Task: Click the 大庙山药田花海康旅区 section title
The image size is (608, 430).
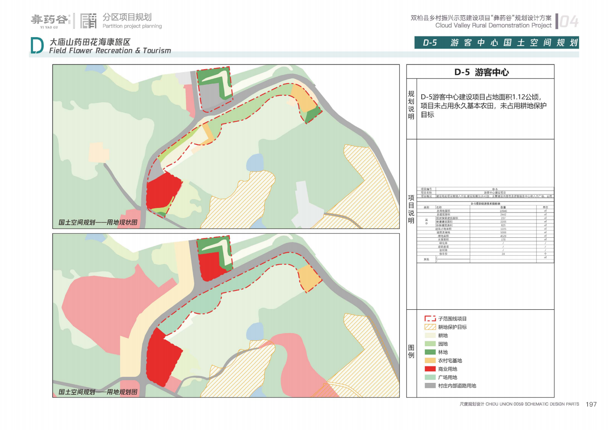Action: (90, 42)
